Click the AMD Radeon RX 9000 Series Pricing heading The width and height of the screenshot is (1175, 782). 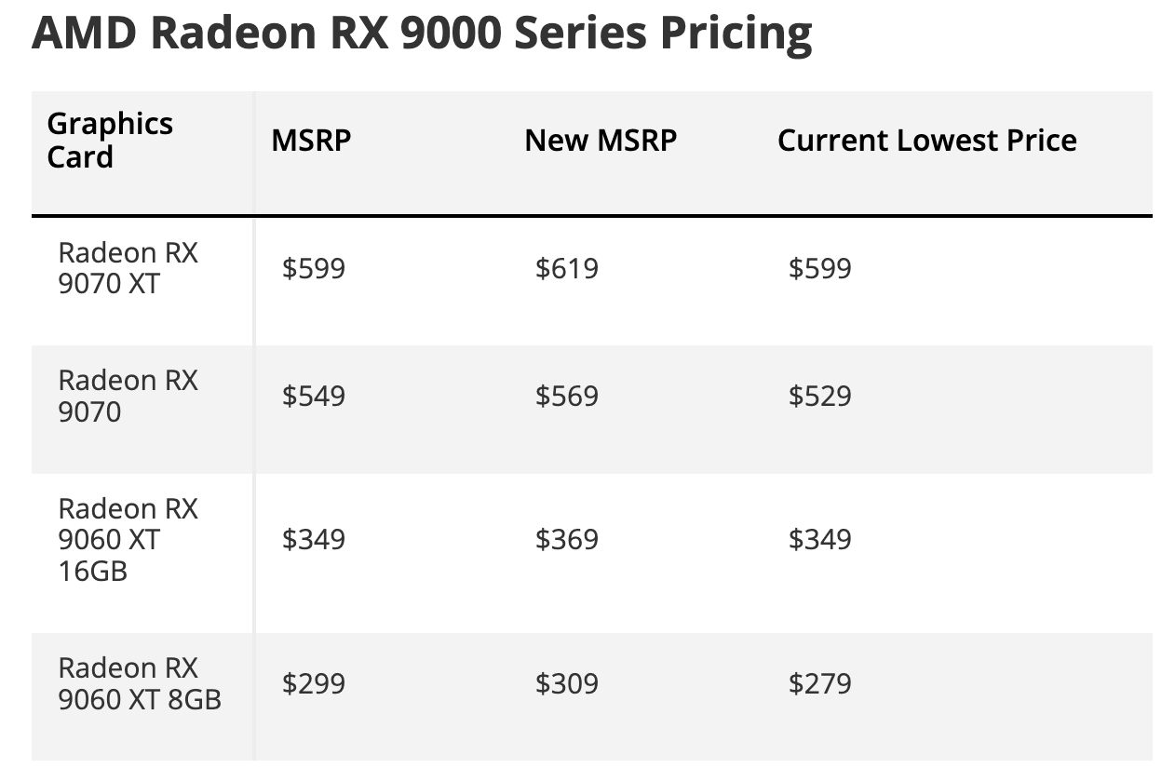(x=421, y=34)
